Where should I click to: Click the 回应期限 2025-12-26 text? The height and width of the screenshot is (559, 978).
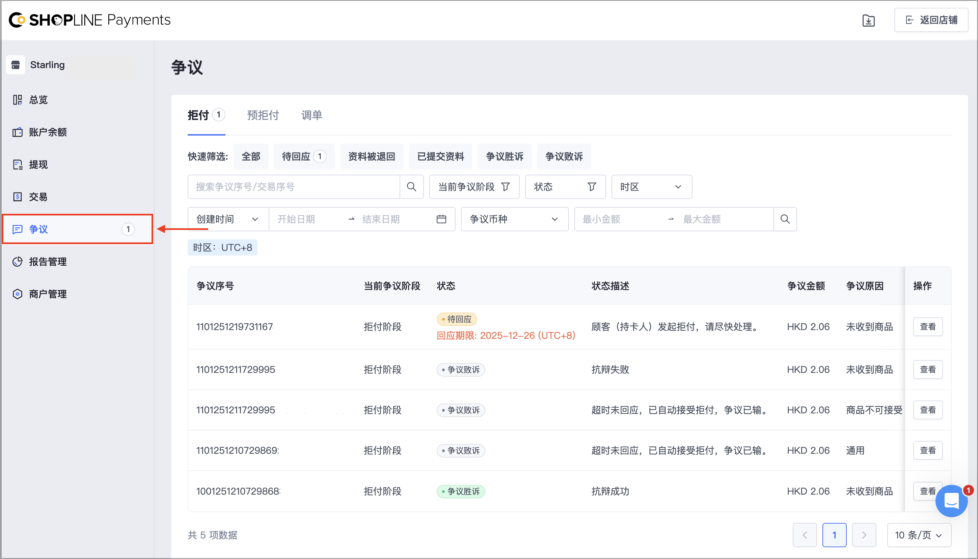(506, 335)
